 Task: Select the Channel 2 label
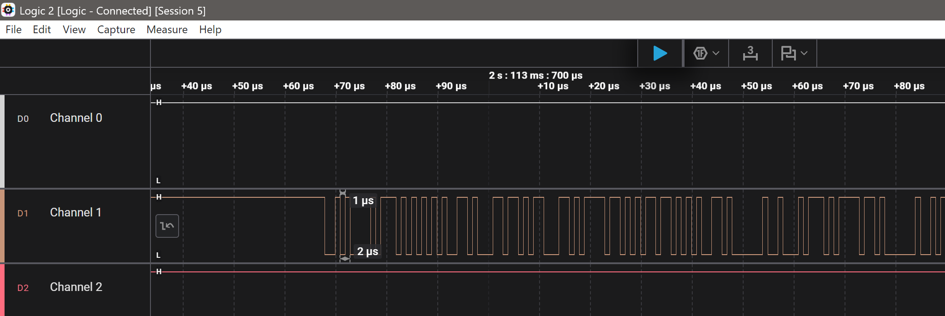click(x=76, y=287)
